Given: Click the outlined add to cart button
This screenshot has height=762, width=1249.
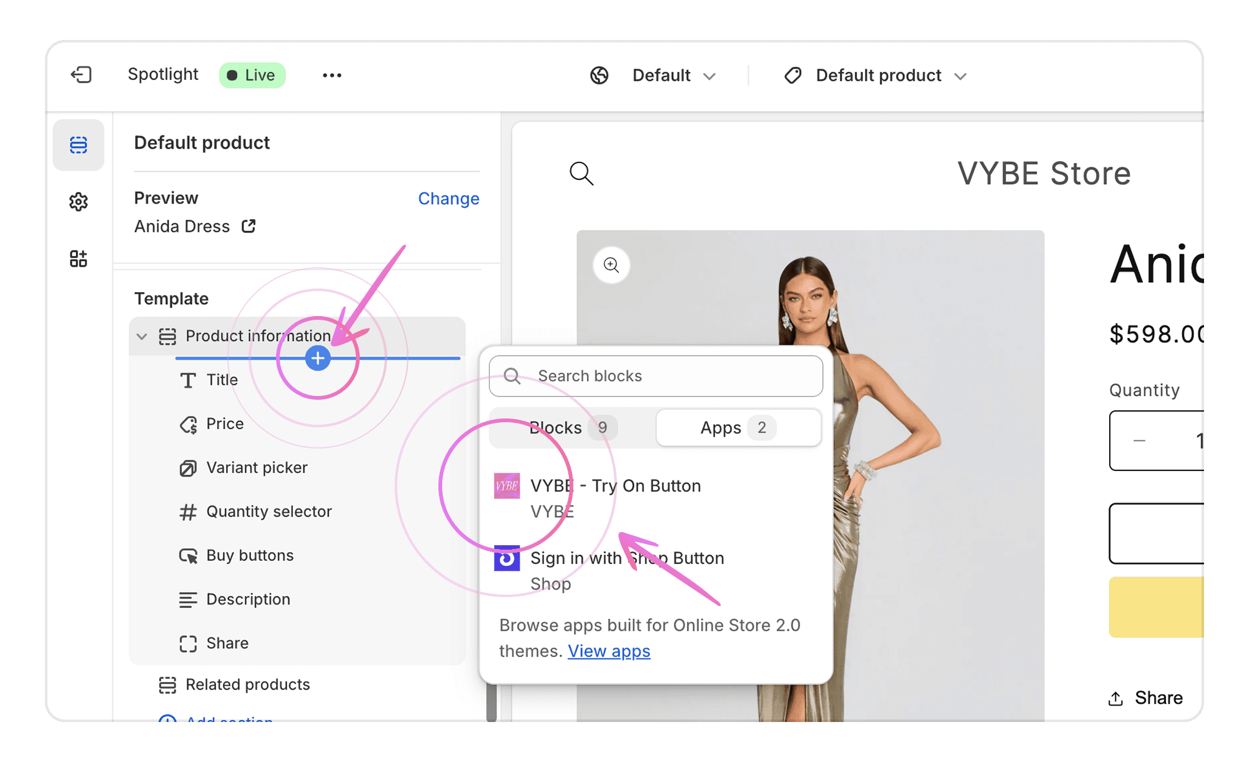Looking at the screenshot, I should (1156, 533).
